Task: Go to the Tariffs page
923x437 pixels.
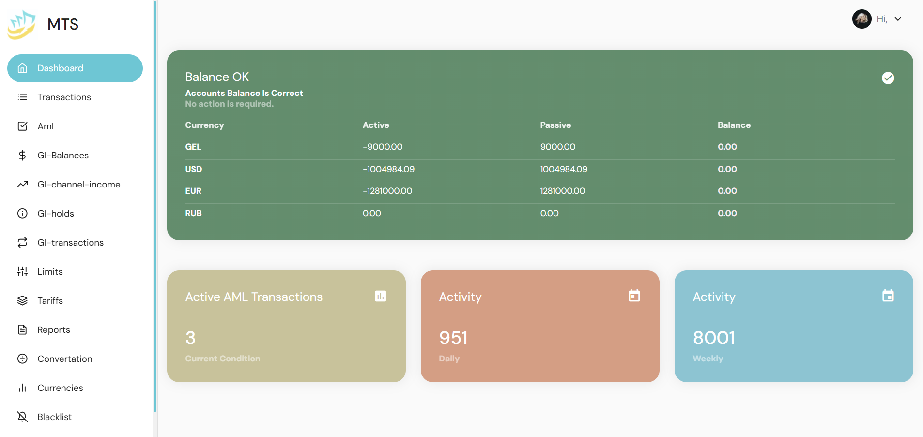Action: click(x=50, y=301)
